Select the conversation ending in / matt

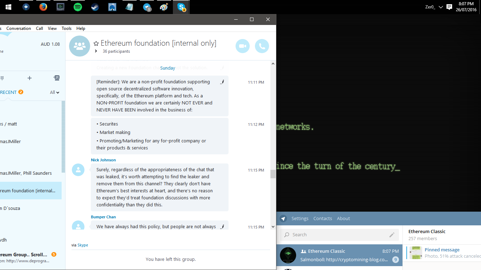point(31,124)
